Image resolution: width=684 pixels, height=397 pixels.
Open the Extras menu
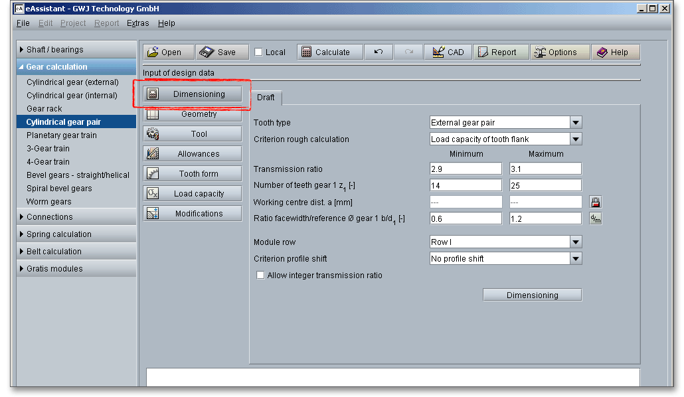tap(138, 23)
